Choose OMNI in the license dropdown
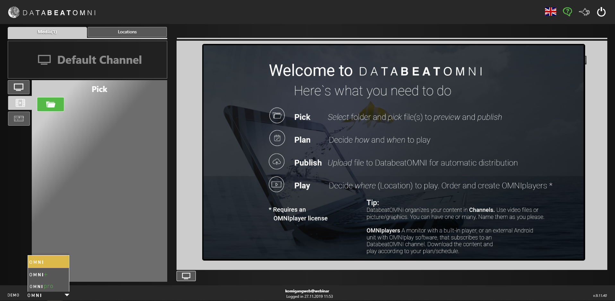The width and height of the screenshot is (615, 301). click(x=48, y=262)
